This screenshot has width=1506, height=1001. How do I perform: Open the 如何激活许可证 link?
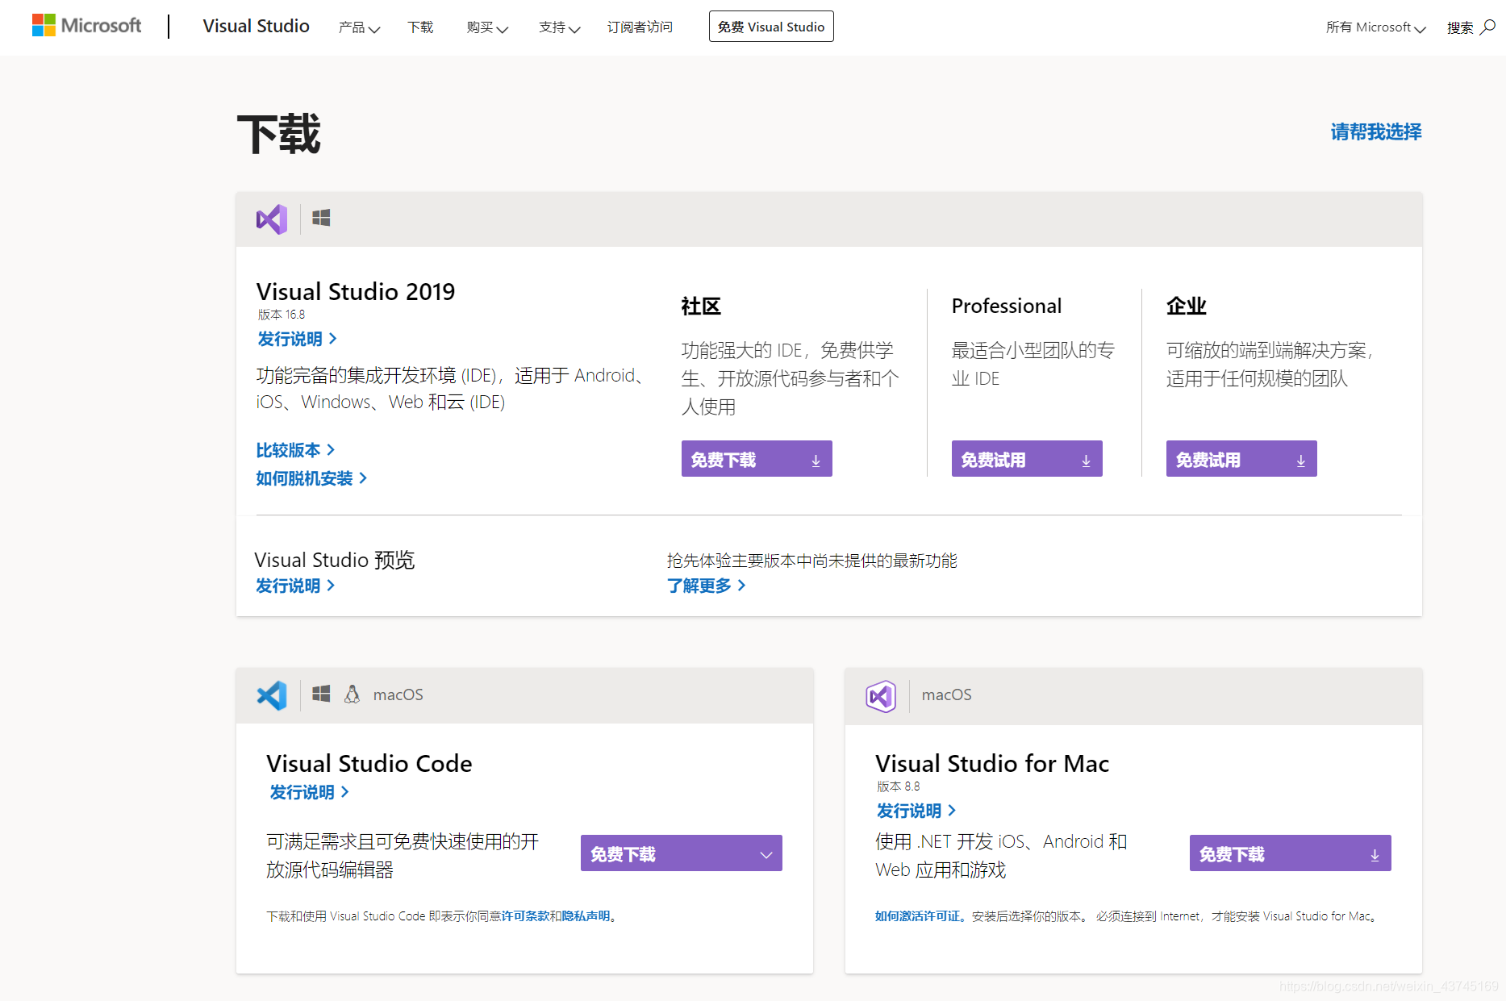click(x=918, y=916)
